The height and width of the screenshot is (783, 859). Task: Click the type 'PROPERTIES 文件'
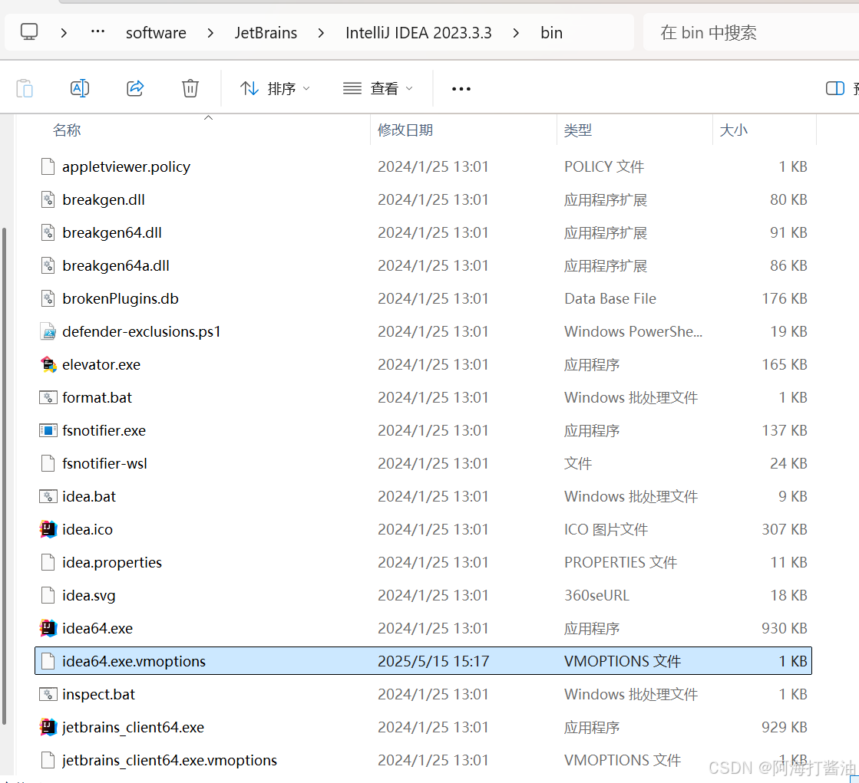621,562
